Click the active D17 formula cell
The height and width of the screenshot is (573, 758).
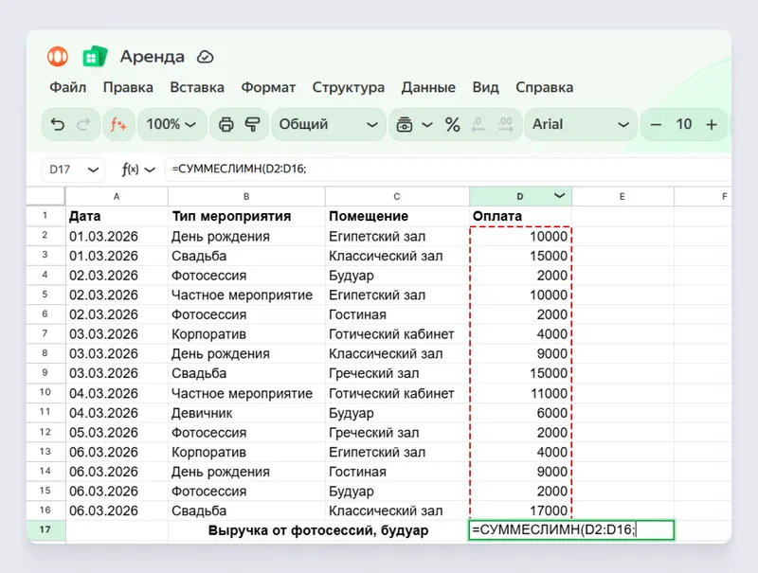tap(571, 530)
